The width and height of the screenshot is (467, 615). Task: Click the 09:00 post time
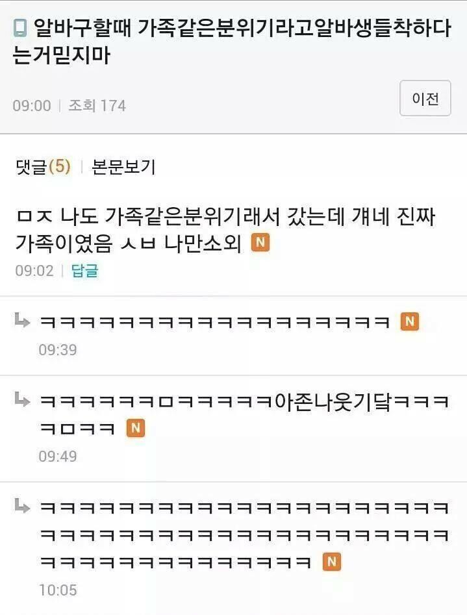[32, 105]
